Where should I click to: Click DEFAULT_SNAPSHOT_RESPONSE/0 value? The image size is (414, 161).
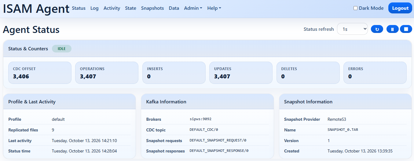tap(219, 151)
